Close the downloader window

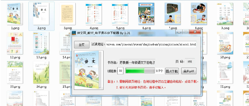(x=195, y=32)
